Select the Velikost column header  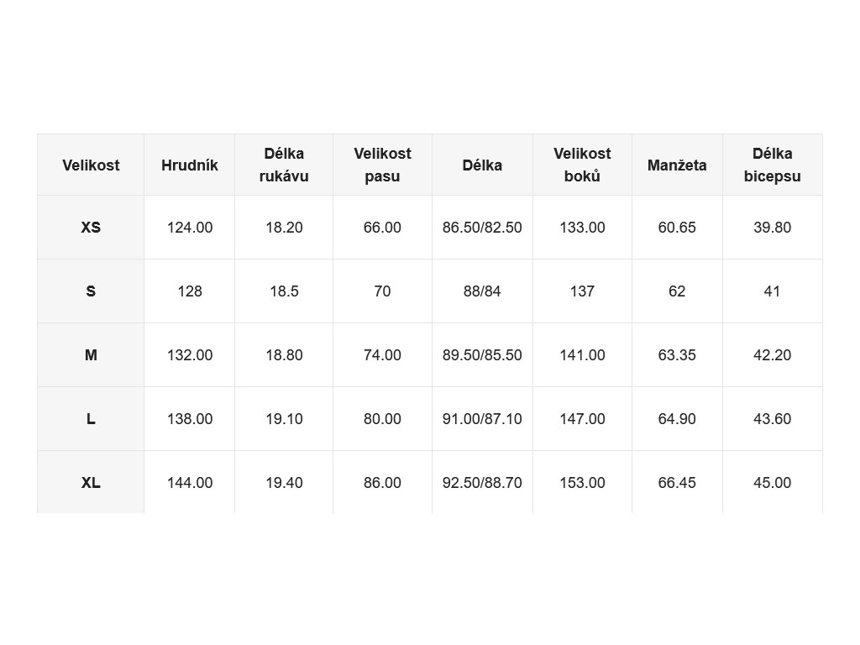click(x=91, y=165)
